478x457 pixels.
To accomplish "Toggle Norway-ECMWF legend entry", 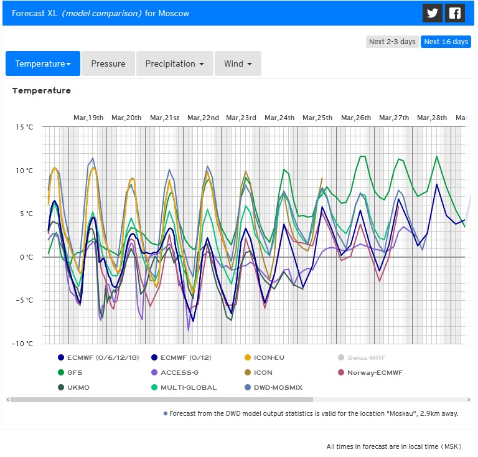I will point(374,372).
